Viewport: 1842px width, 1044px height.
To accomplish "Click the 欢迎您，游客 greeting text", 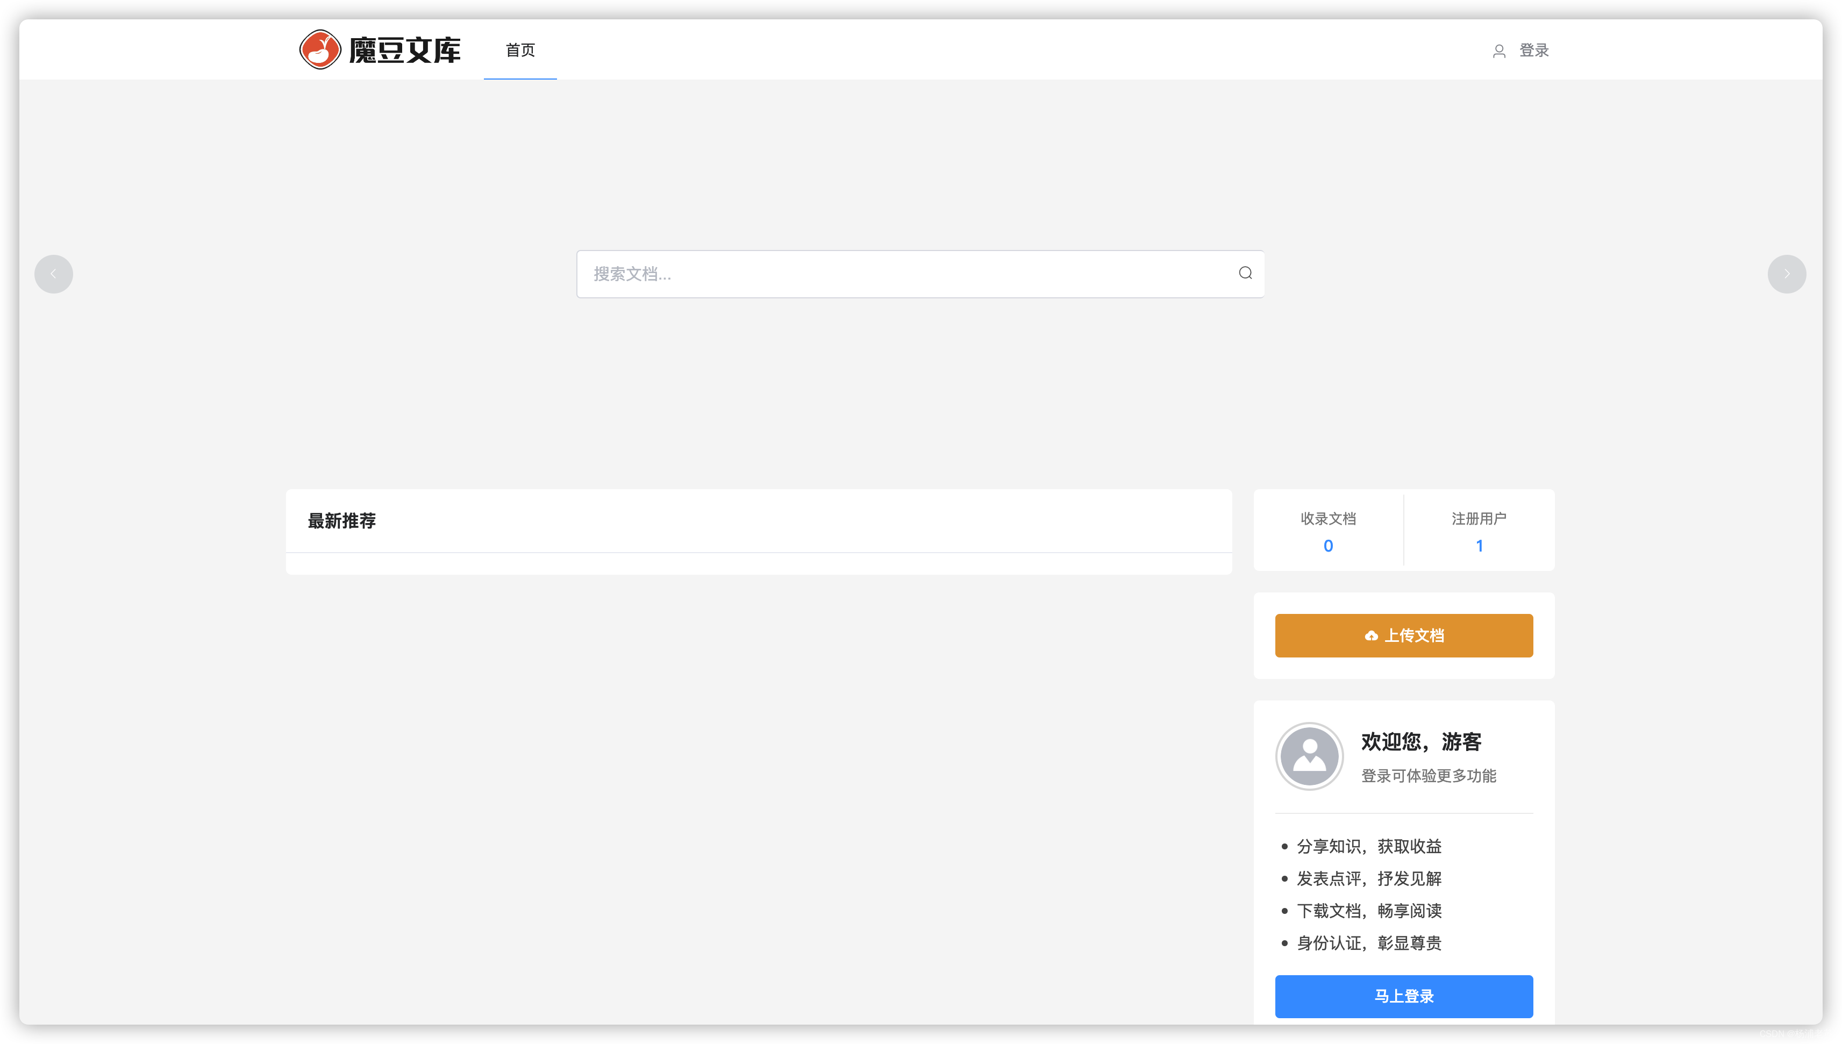I will tap(1420, 741).
